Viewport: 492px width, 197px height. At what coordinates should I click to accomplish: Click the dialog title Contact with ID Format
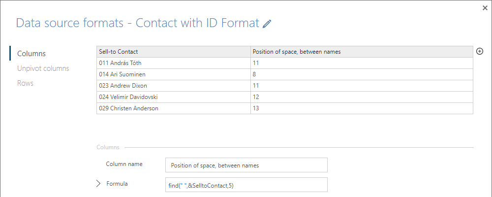point(197,23)
